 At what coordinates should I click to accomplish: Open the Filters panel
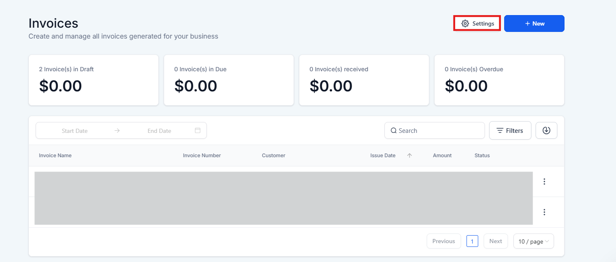pos(510,130)
